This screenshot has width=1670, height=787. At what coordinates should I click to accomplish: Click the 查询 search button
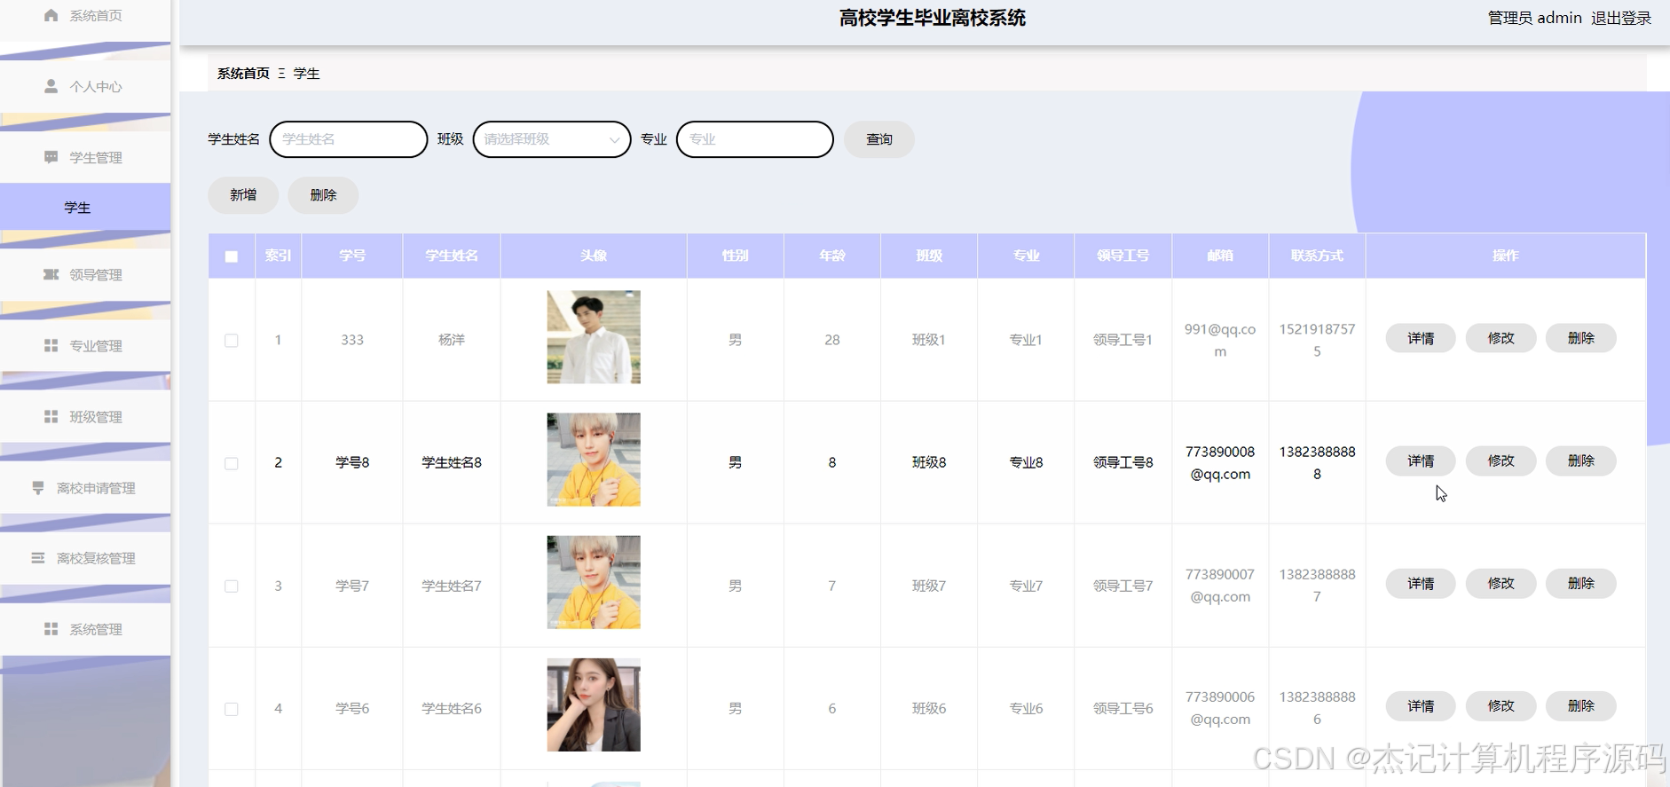point(878,139)
